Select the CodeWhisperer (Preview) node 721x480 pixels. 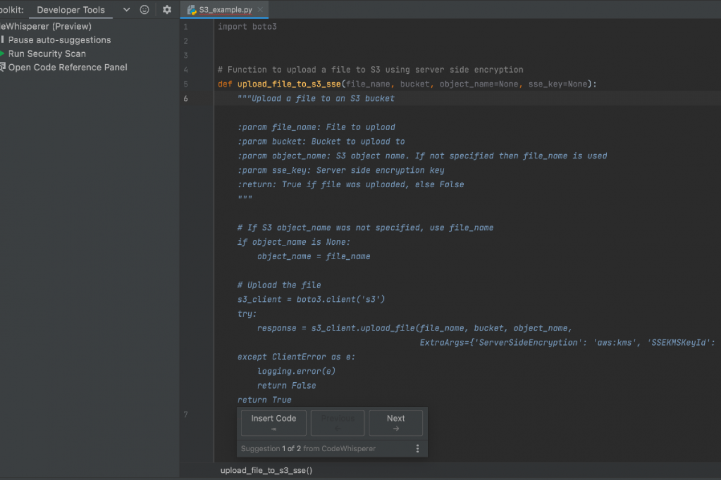click(x=46, y=26)
